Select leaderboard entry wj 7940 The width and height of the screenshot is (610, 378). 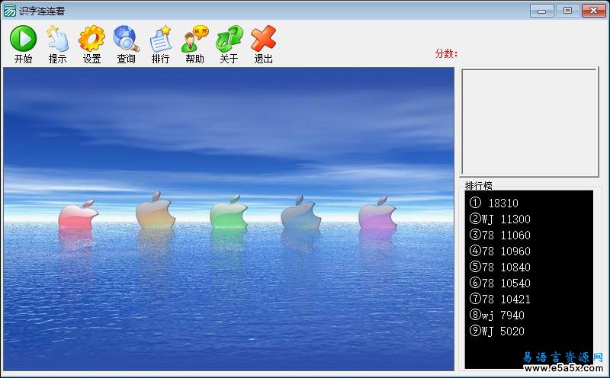(497, 315)
